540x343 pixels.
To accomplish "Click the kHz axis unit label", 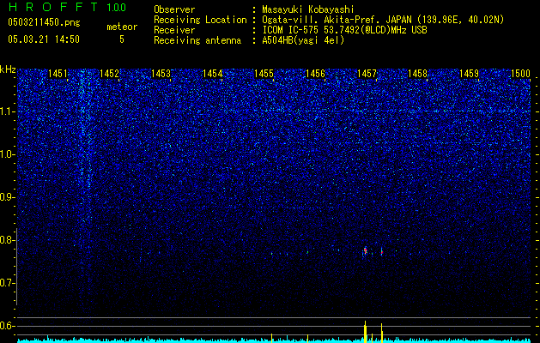I will (x=9, y=69).
